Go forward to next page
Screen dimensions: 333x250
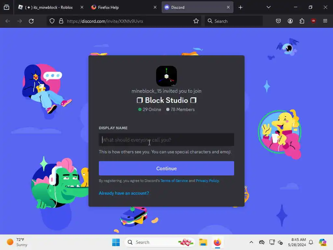[x=20, y=21]
